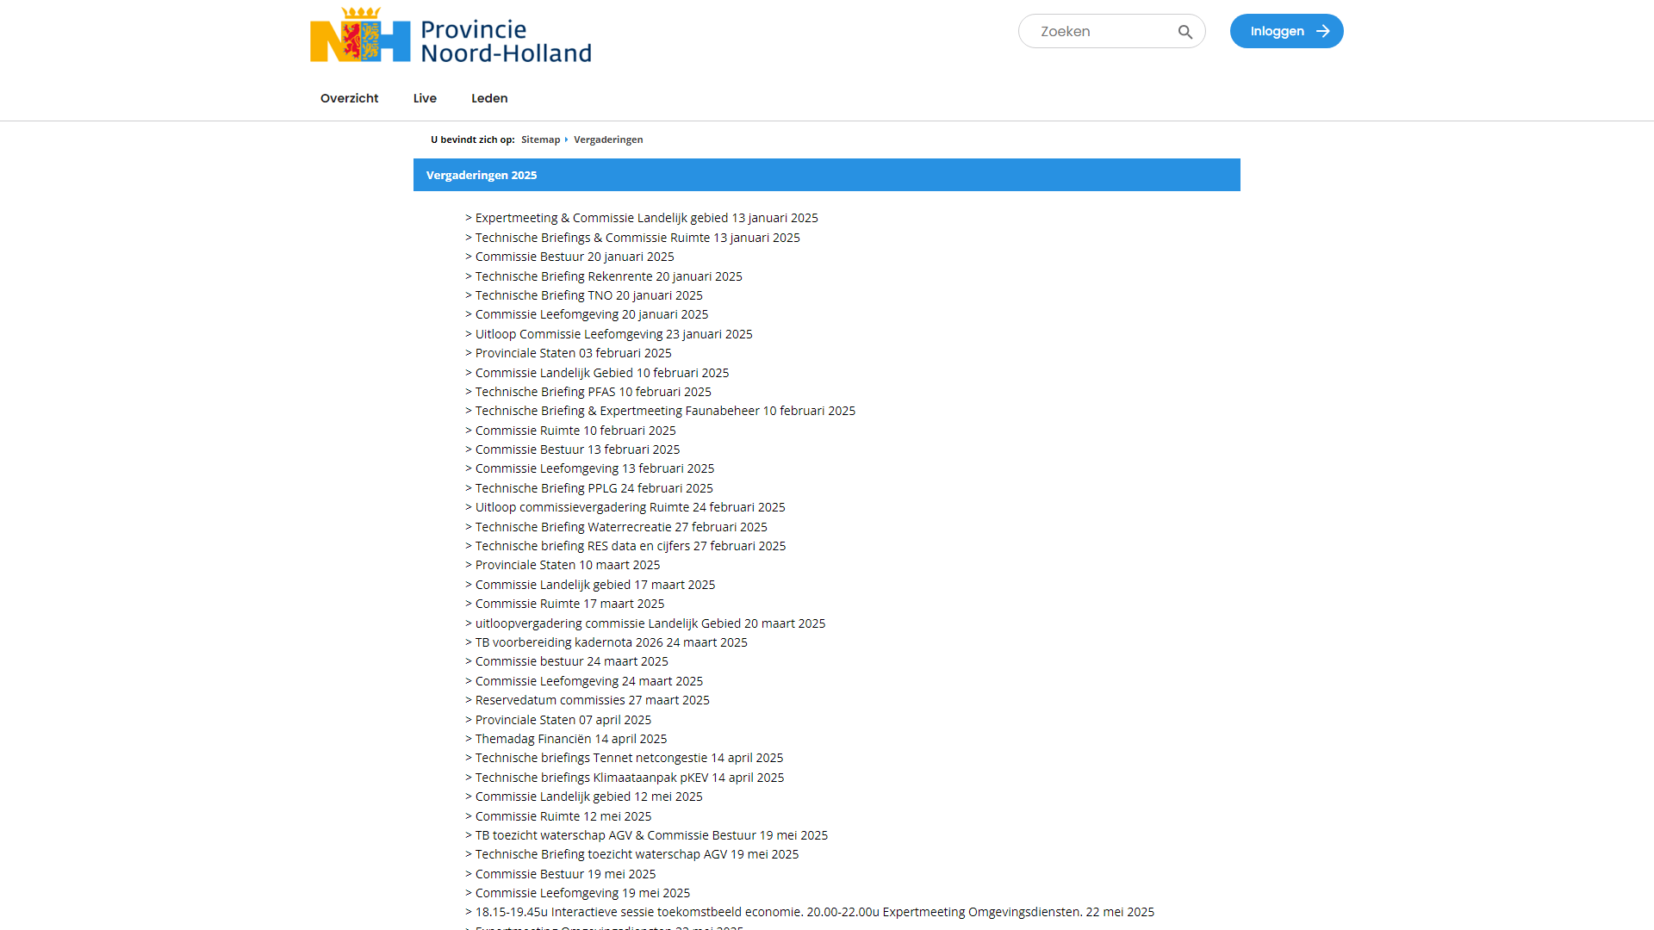Viewport: 1654px width, 930px height.
Task: Open the Sitemap breadcrumb link
Action: [540, 139]
